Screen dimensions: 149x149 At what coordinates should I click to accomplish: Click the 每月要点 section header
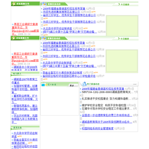click(x=25, y=74)
